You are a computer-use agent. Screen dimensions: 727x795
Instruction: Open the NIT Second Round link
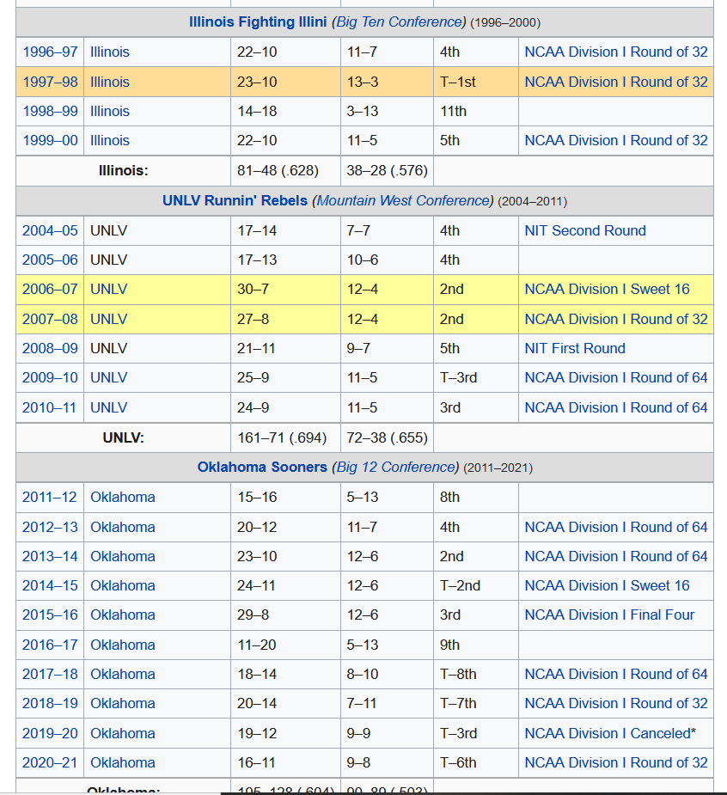pyautogui.click(x=584, y=230)
